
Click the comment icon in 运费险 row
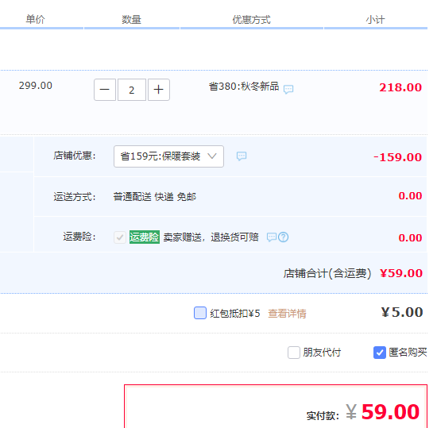pyautogui.click(x=272, y=237)
